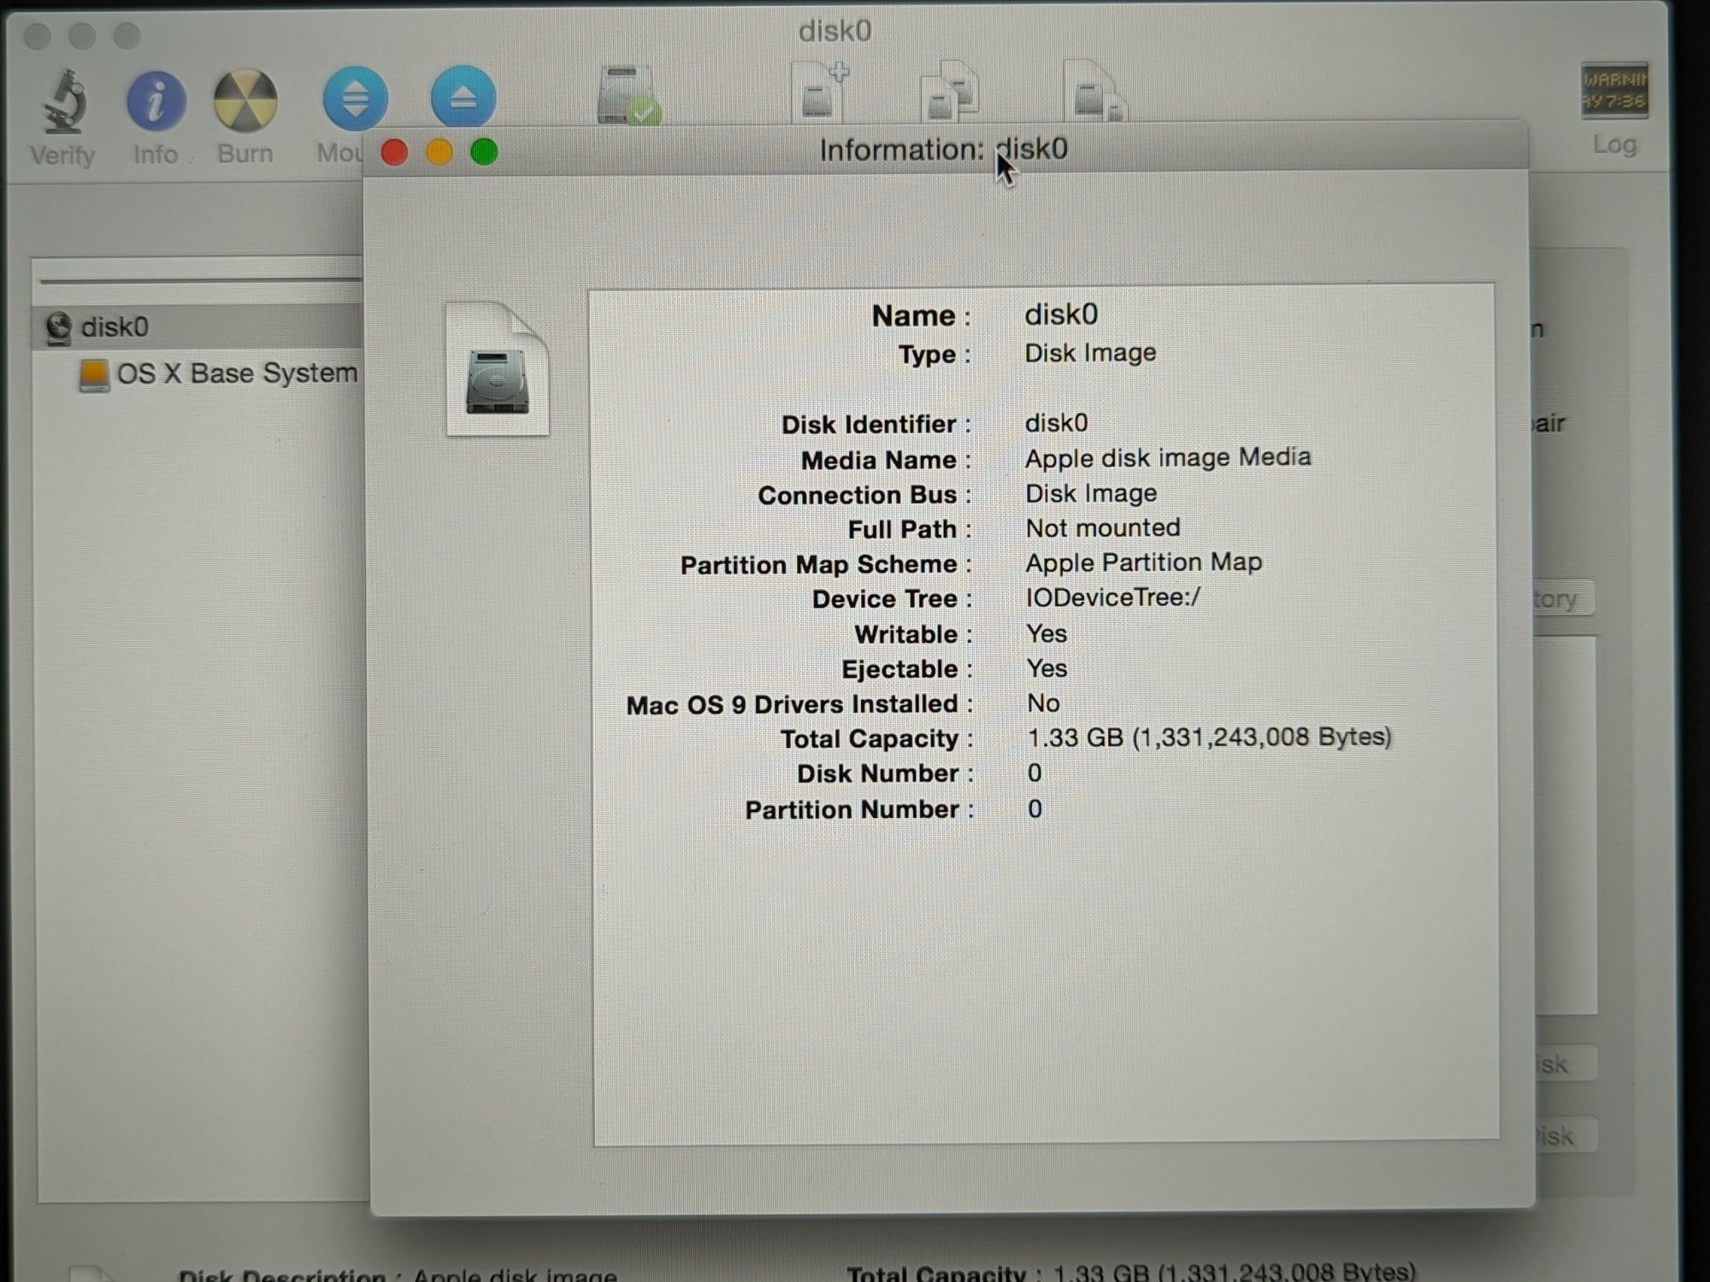Click the Burn disc icon

(245, 102)
